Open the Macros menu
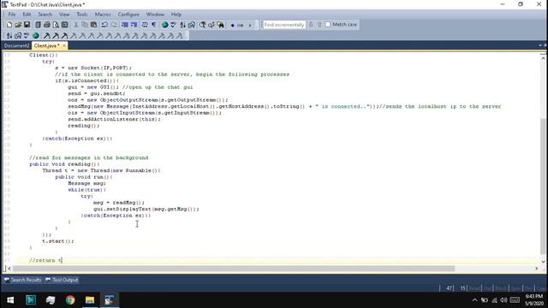 pos(103,15)
